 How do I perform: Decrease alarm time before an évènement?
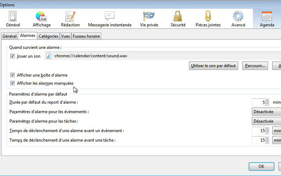(x=267, y=132)
